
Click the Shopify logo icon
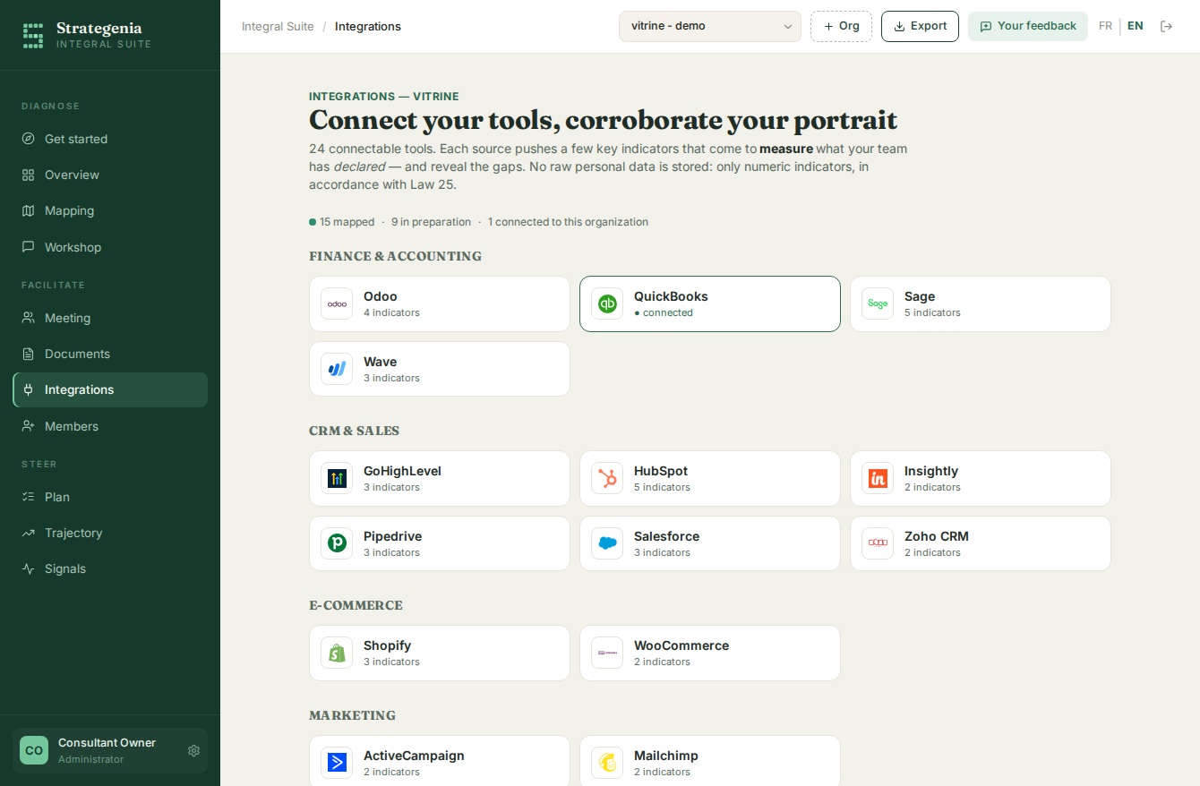coord(337,653)
